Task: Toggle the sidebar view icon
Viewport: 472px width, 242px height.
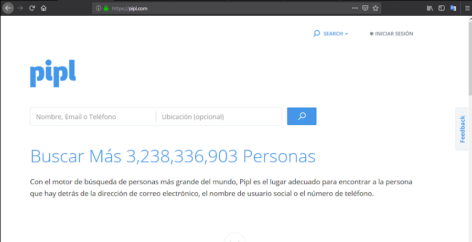Action: [x=441, y=8]
